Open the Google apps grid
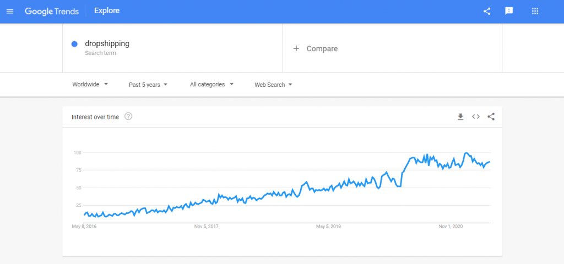The width and height of the screenshot is (564, 264). point(535,11)
